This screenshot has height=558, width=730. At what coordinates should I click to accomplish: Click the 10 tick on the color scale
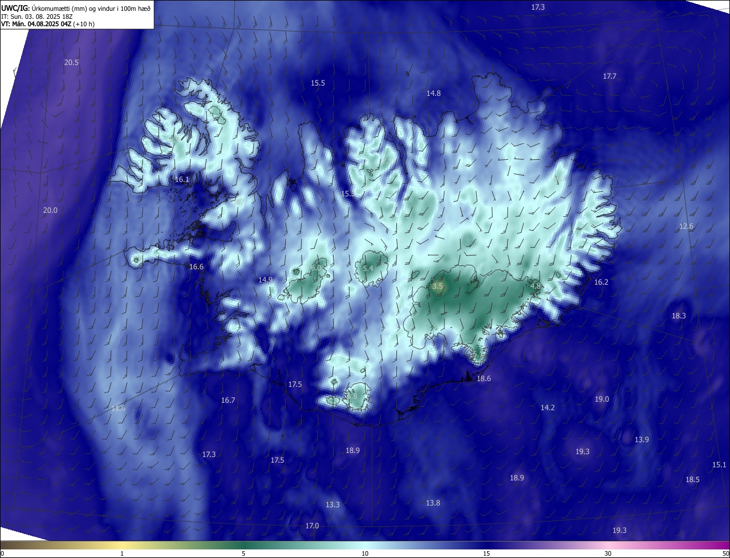coord(365,553)
